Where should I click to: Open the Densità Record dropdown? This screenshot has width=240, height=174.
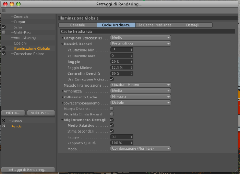point(141,44)
